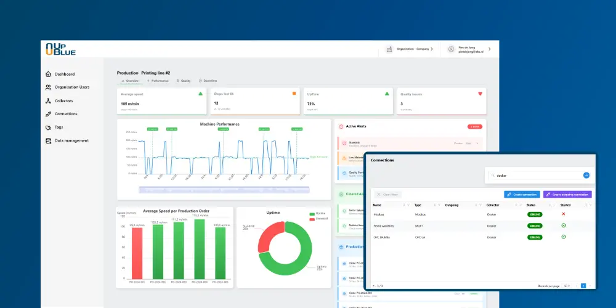Click the Machine Performance chart range slider
The height and width of the screenshot is (308, 616).
(224, 188)
